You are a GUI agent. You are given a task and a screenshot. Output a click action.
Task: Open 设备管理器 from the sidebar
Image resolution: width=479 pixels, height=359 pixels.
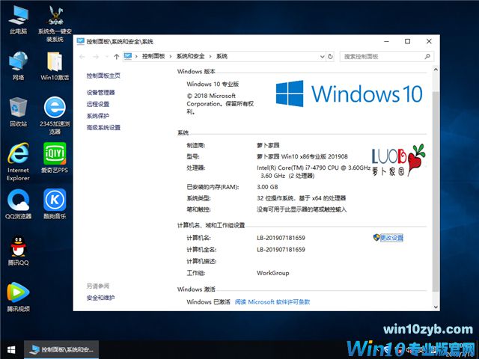pos(100,93)
